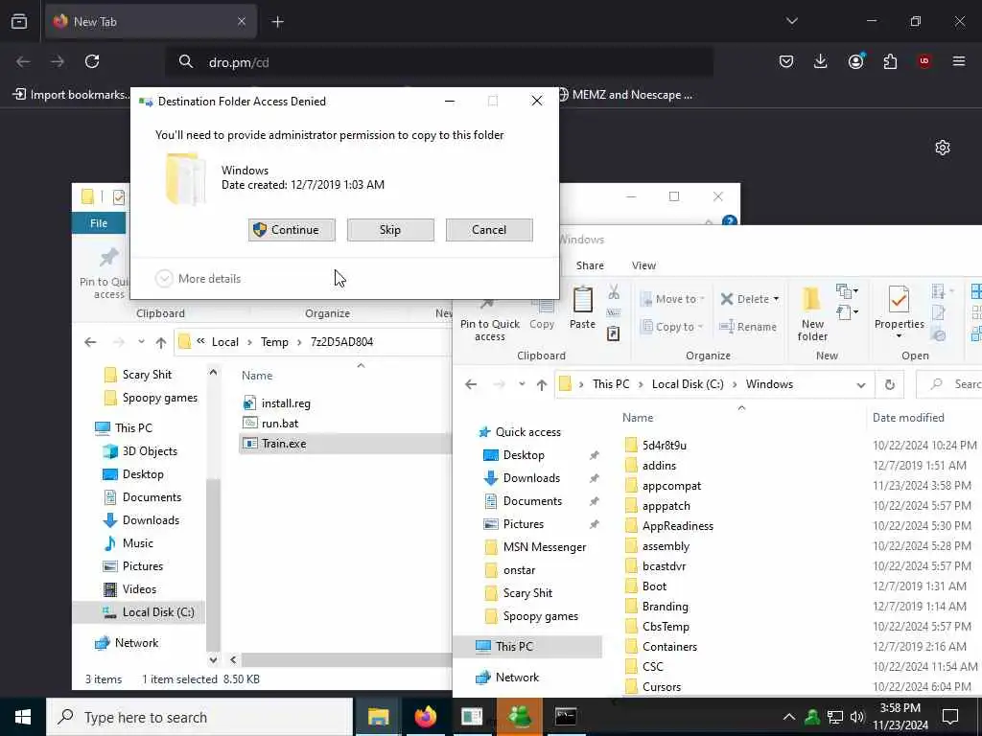
Task: Click Pin to Quick access in Windows window
Action: click(x=490, y=319)
